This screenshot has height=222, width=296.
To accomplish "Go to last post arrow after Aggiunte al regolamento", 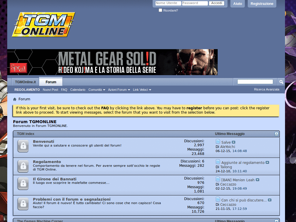I will [x=267, y=162].
